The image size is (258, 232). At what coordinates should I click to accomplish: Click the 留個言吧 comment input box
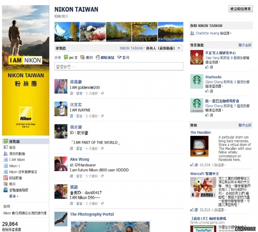click(119, 66)
